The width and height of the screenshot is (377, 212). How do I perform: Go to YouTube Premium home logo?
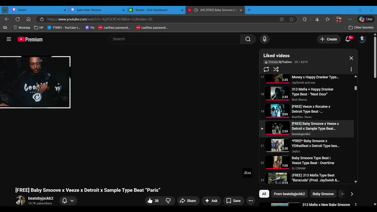[30, 39]
